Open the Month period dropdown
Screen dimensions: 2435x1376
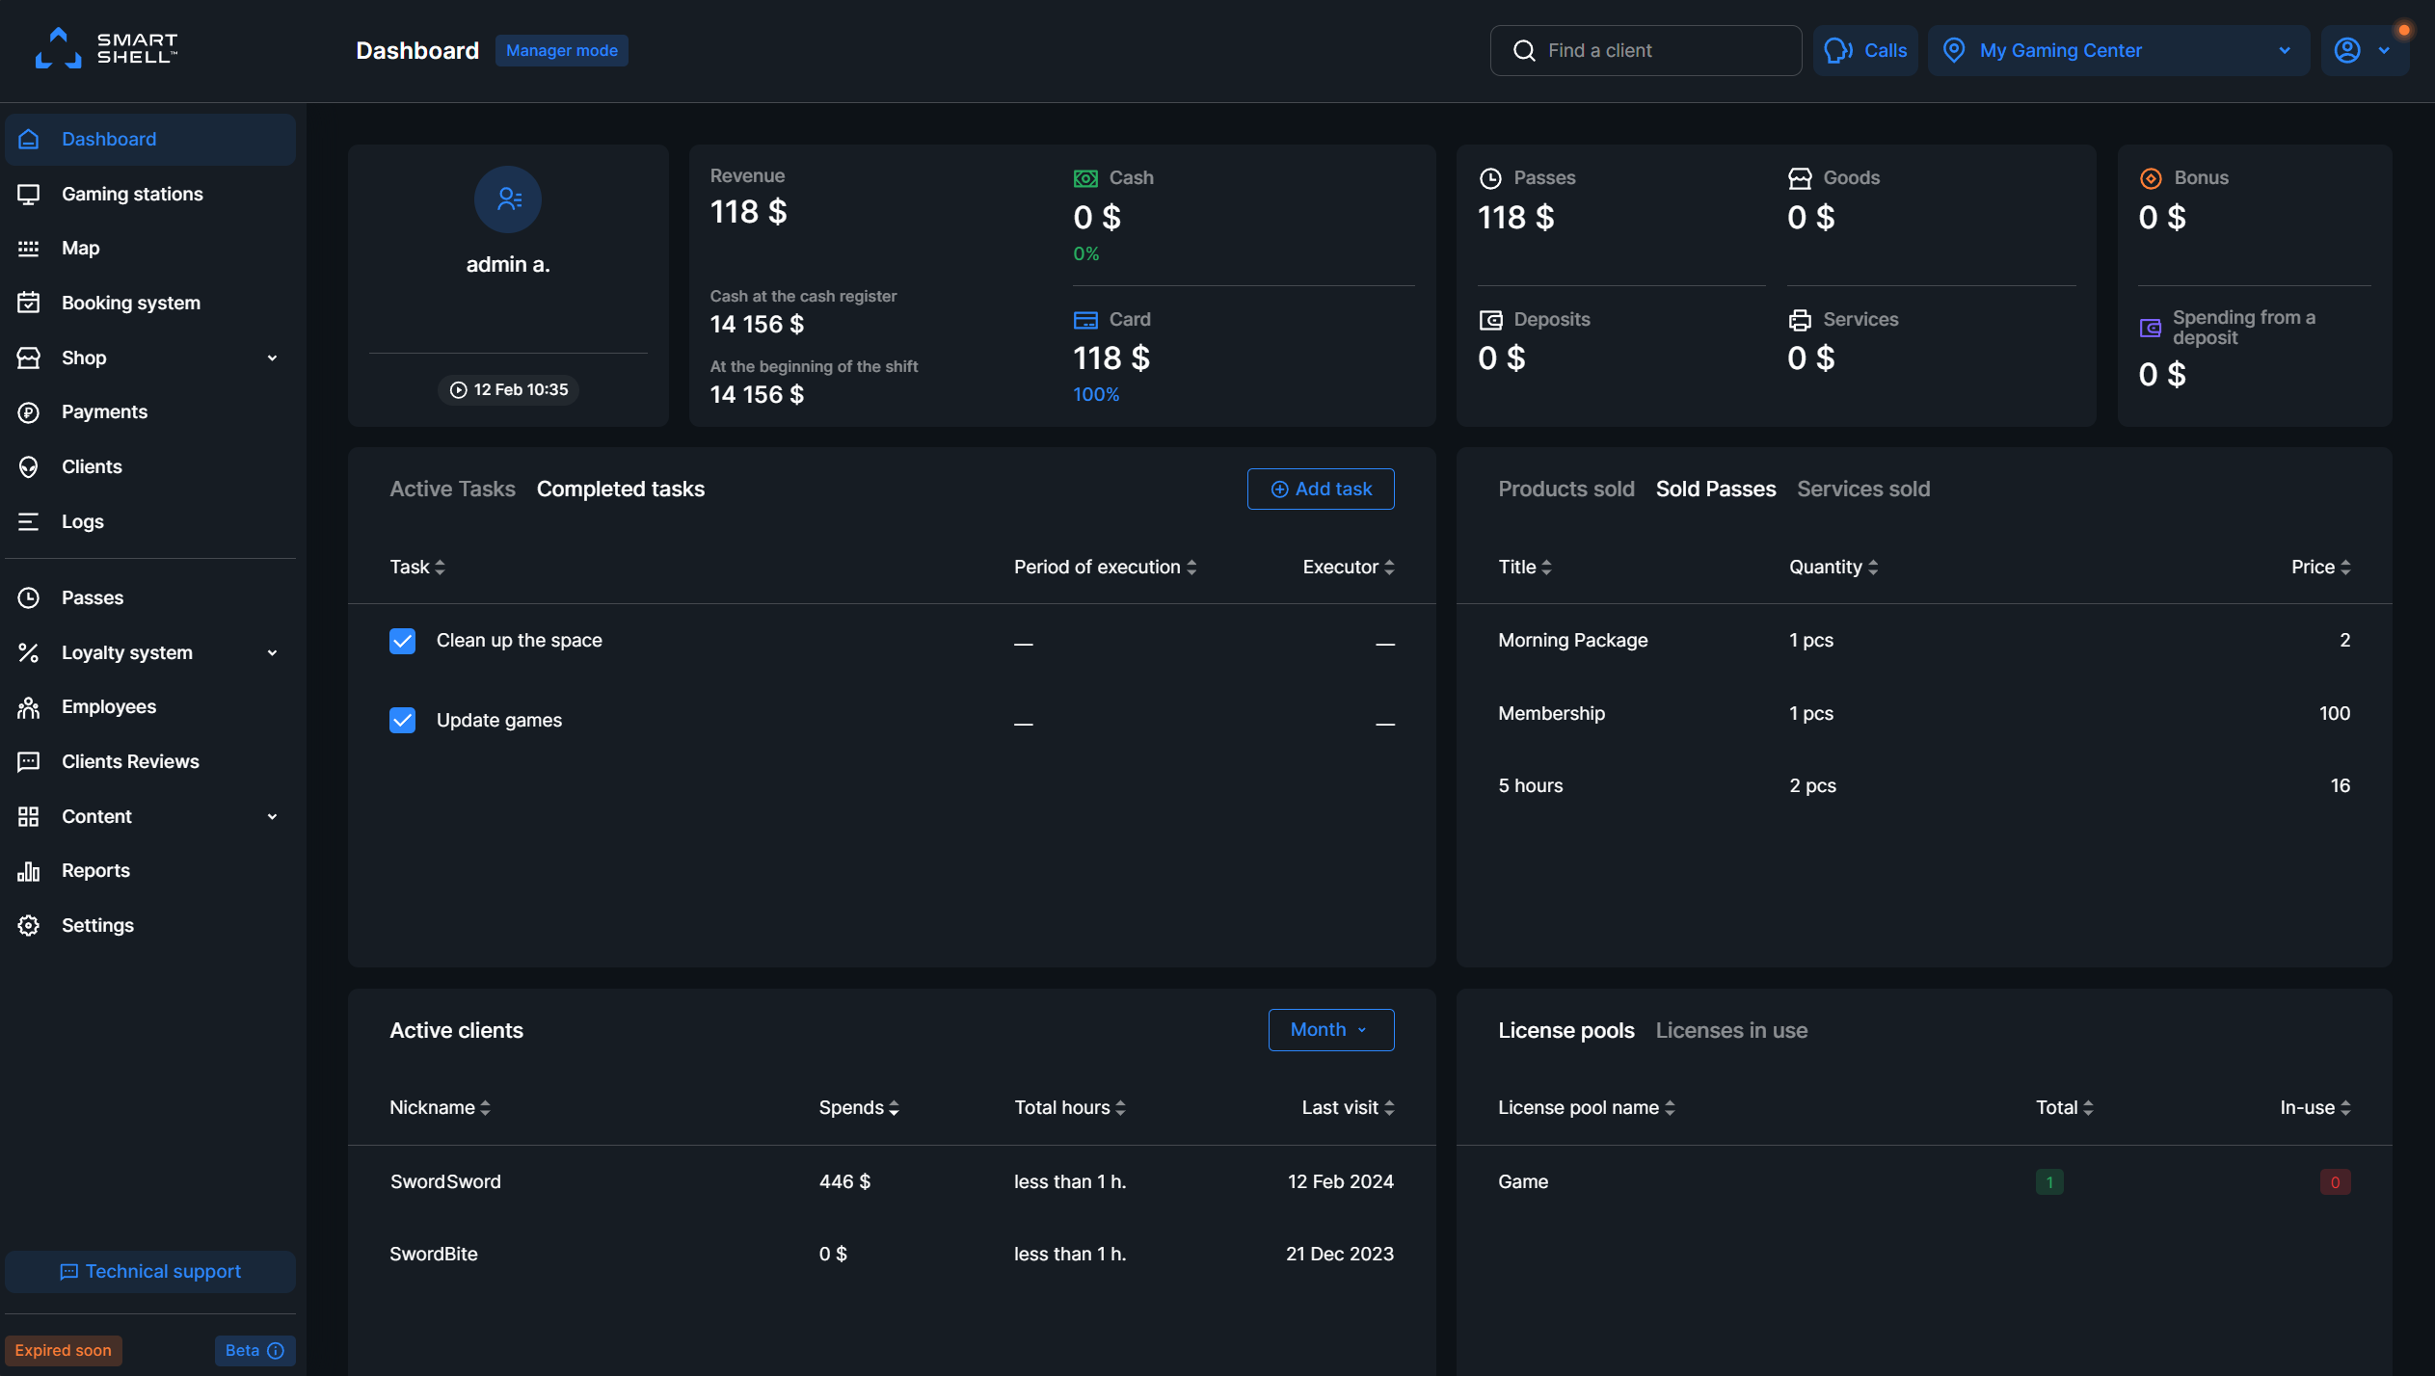tap(1330, 1029)
